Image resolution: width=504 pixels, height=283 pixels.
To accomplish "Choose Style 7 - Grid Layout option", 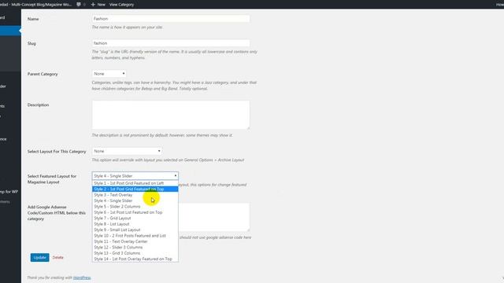I will [x=135, y=219].
